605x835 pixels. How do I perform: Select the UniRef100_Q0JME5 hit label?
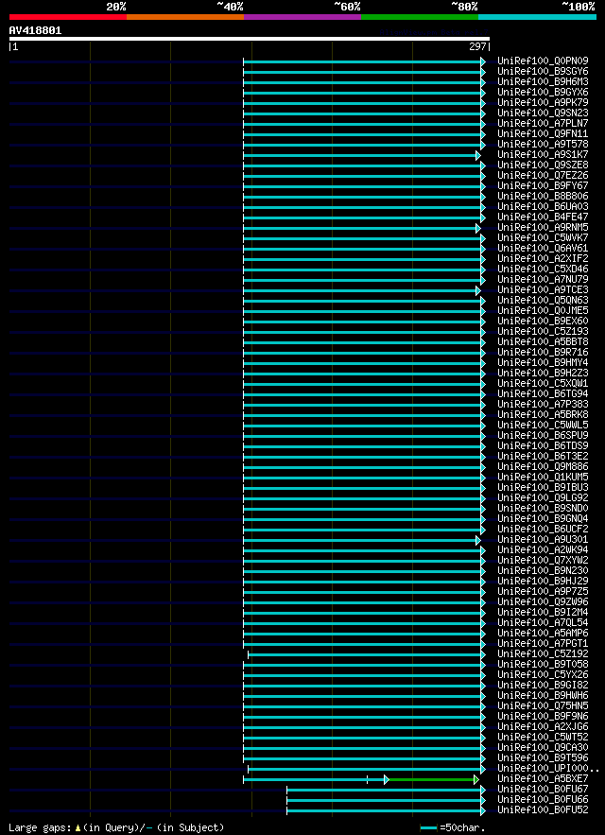click(544, 310)
